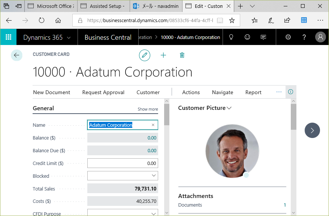329x216 pixels.
Task: Open the CFDI Purpose dropdown
Action: coord(154,213)
